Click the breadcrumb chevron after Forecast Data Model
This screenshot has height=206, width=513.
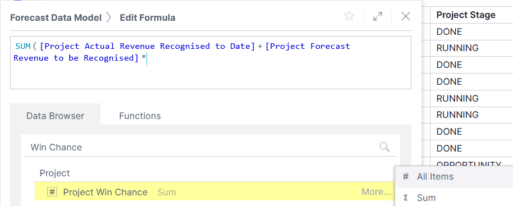tap(109, 17)
